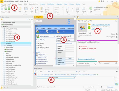Image resolution: width=119 pixels, height=91 pixels.
Task: Click the Save floppy disk icon
Action: coord(26,9)
